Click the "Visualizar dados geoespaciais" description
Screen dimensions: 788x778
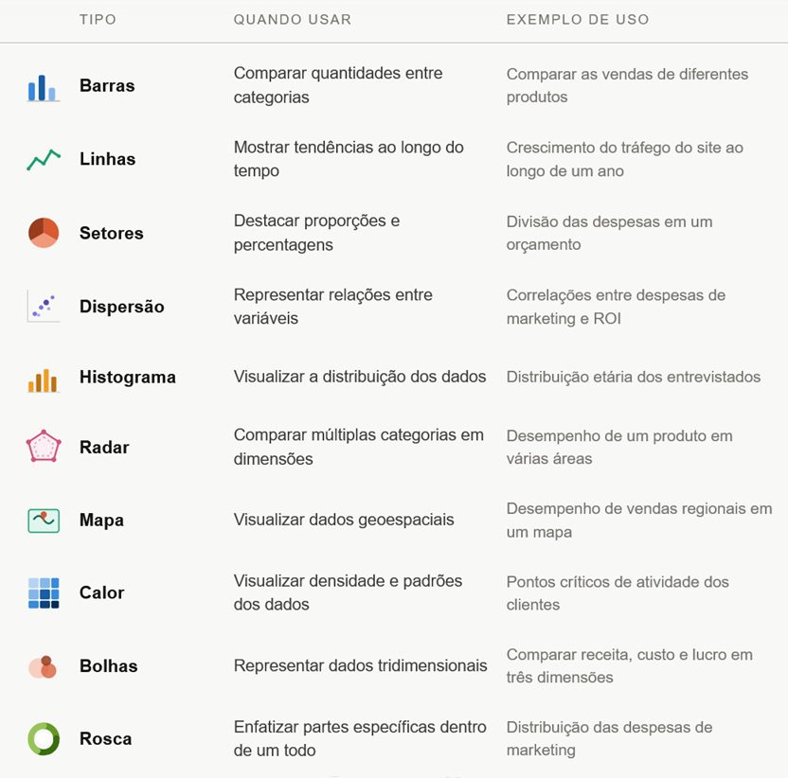[x=344, y=520]
